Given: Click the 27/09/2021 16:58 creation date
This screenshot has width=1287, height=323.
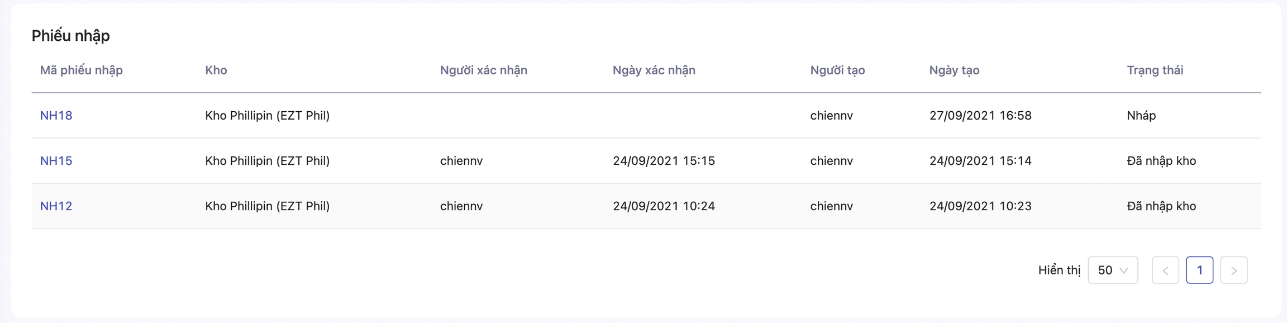Looking at the screenshot, I should pyautogui.click(x=980, y=116).
